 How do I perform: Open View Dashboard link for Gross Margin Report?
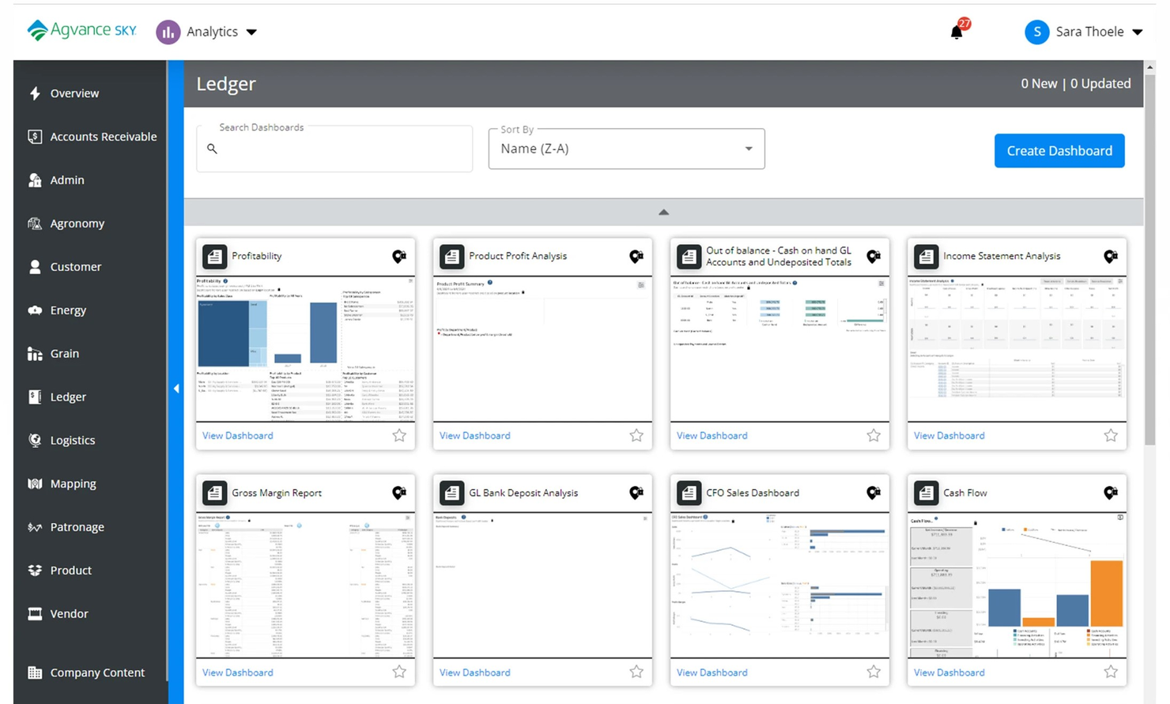(x=237, y=672)
